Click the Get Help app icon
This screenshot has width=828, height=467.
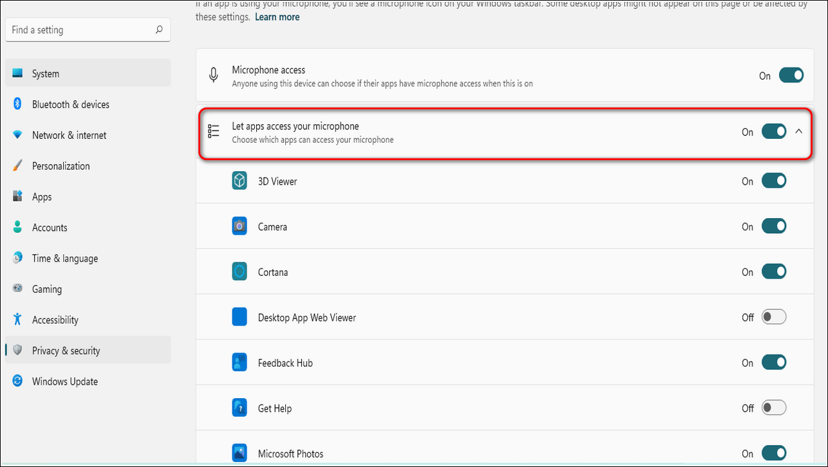[x=240, y=408]
